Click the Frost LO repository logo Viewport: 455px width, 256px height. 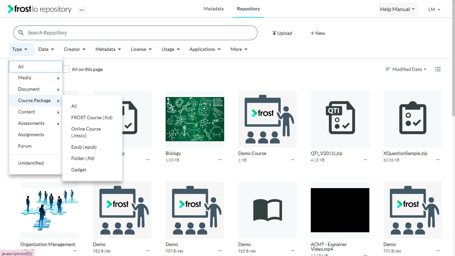pyautogui.click(x=39, y=9)
